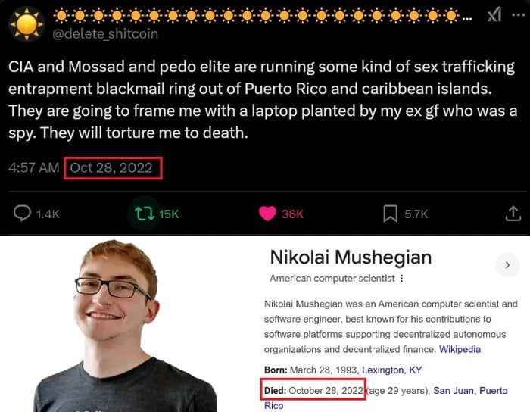Follow the Lexington, KY birthplace link
This screenshot has width=530, height=412.
tap(391, 370)
